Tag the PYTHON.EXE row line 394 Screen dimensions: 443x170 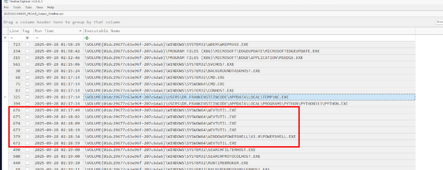(x=27, y=103)
